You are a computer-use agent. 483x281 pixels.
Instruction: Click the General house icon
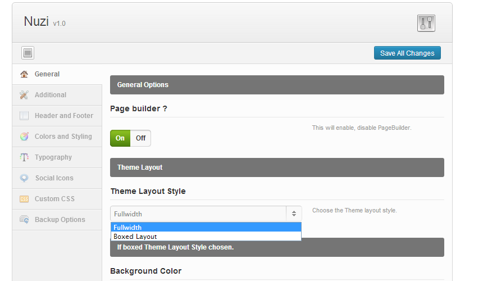tap(24, 74)
